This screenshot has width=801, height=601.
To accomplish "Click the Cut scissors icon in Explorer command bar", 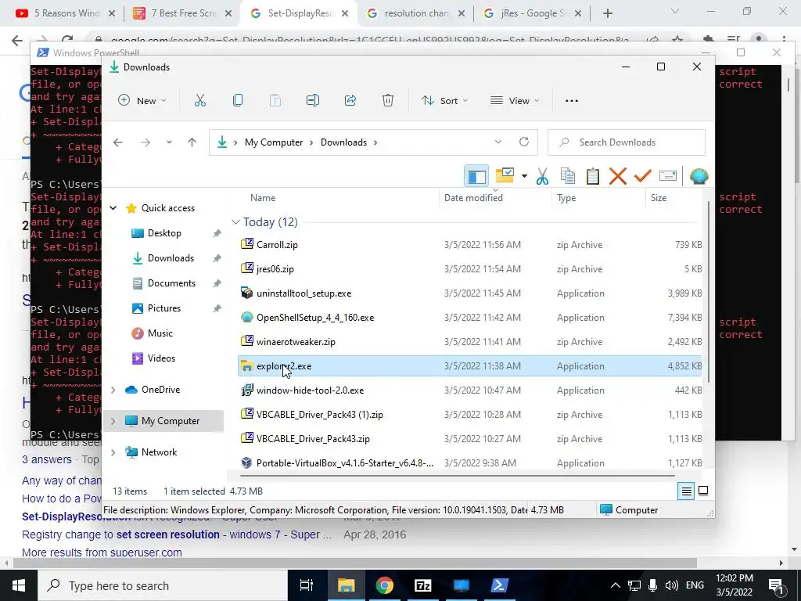I will pyautogui.click(x=199, y=101).
